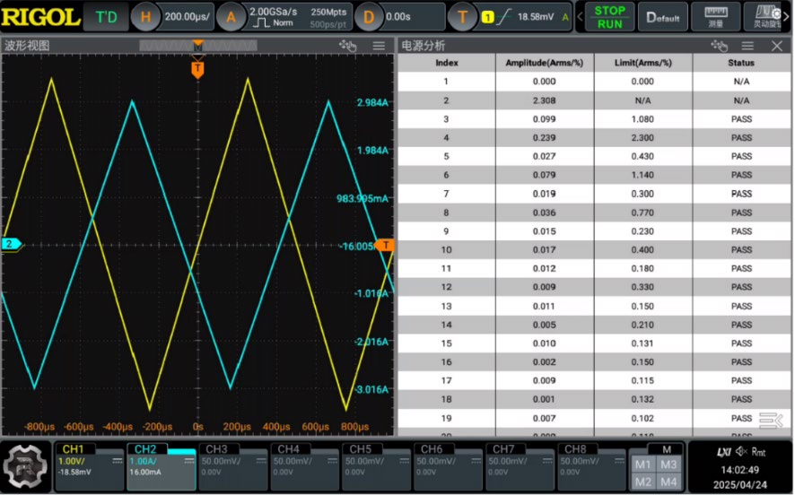Open the power analysis hamburger menu

coord(747,46)
